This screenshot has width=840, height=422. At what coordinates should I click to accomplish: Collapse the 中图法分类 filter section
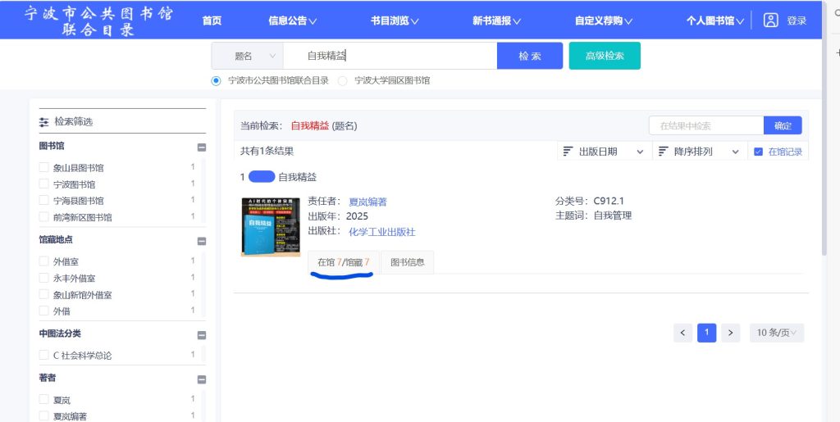201,335
